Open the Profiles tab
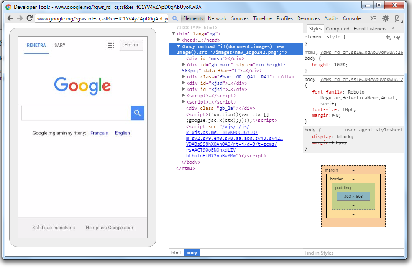Screen dimensions: 412x268 (284, 18)
